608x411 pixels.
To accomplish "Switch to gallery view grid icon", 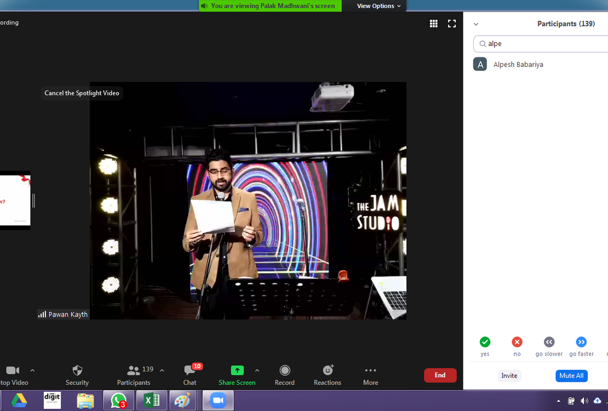I will [434, 24].
